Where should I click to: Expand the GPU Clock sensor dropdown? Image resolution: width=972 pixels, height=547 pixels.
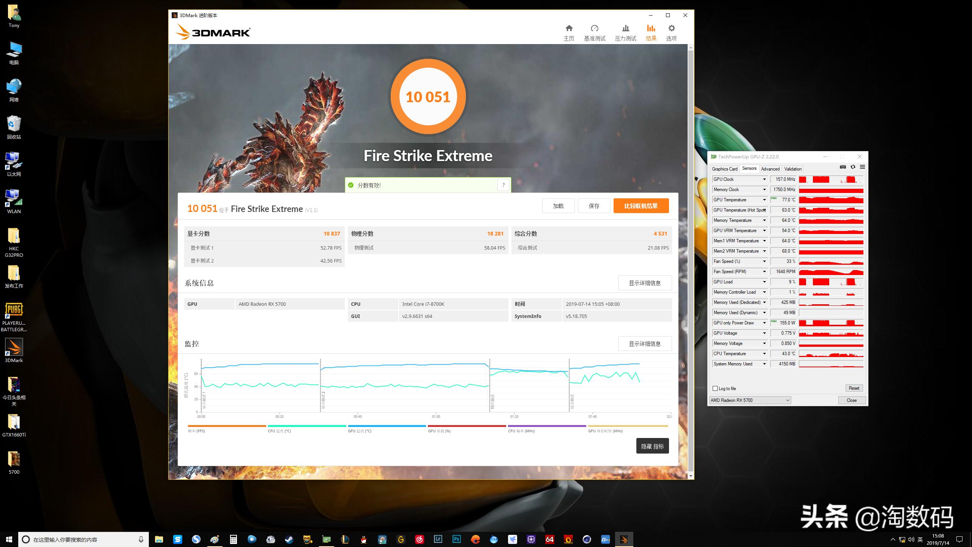[764, 179]
